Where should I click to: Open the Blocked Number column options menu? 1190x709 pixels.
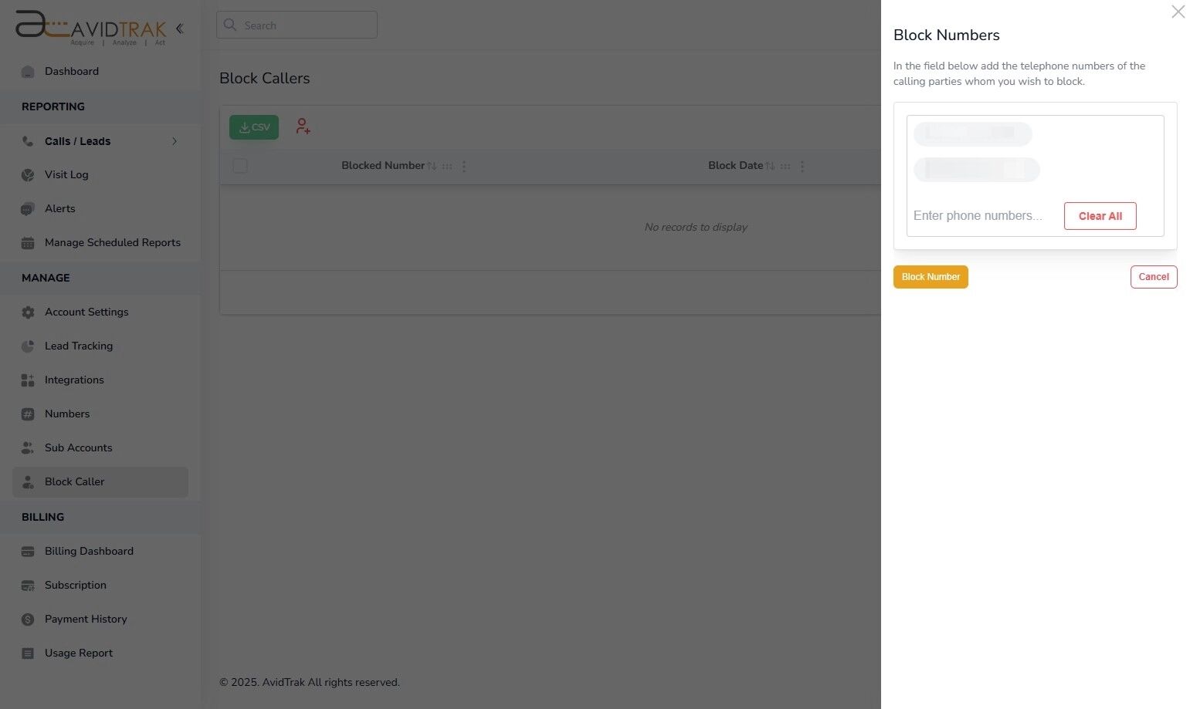point(464,166)
